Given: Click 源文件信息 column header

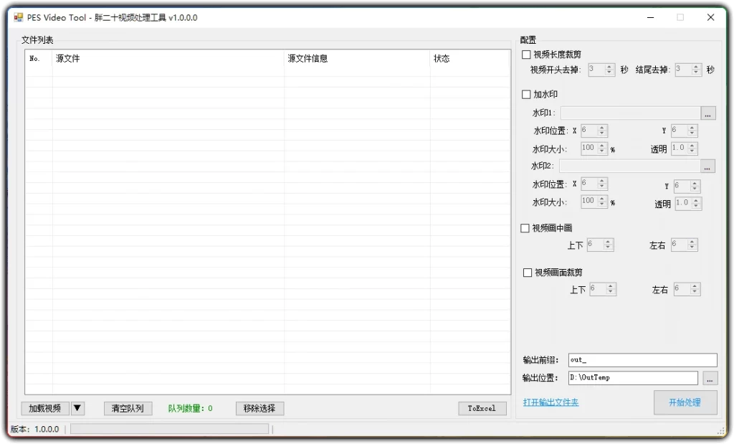Looking at the screenshot, I should (357, 59).
